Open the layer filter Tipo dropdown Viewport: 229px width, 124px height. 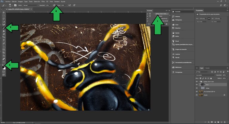[x=202, y=72]
